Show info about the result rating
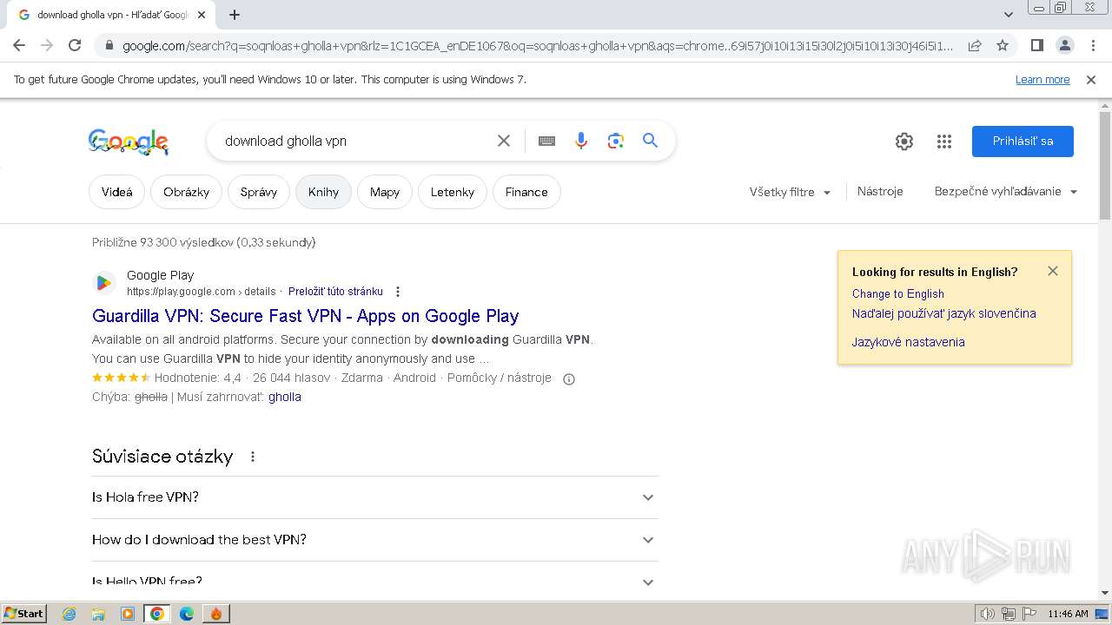Image resolution: width=1112 pixels, height=625 pixels. (569, 378)
